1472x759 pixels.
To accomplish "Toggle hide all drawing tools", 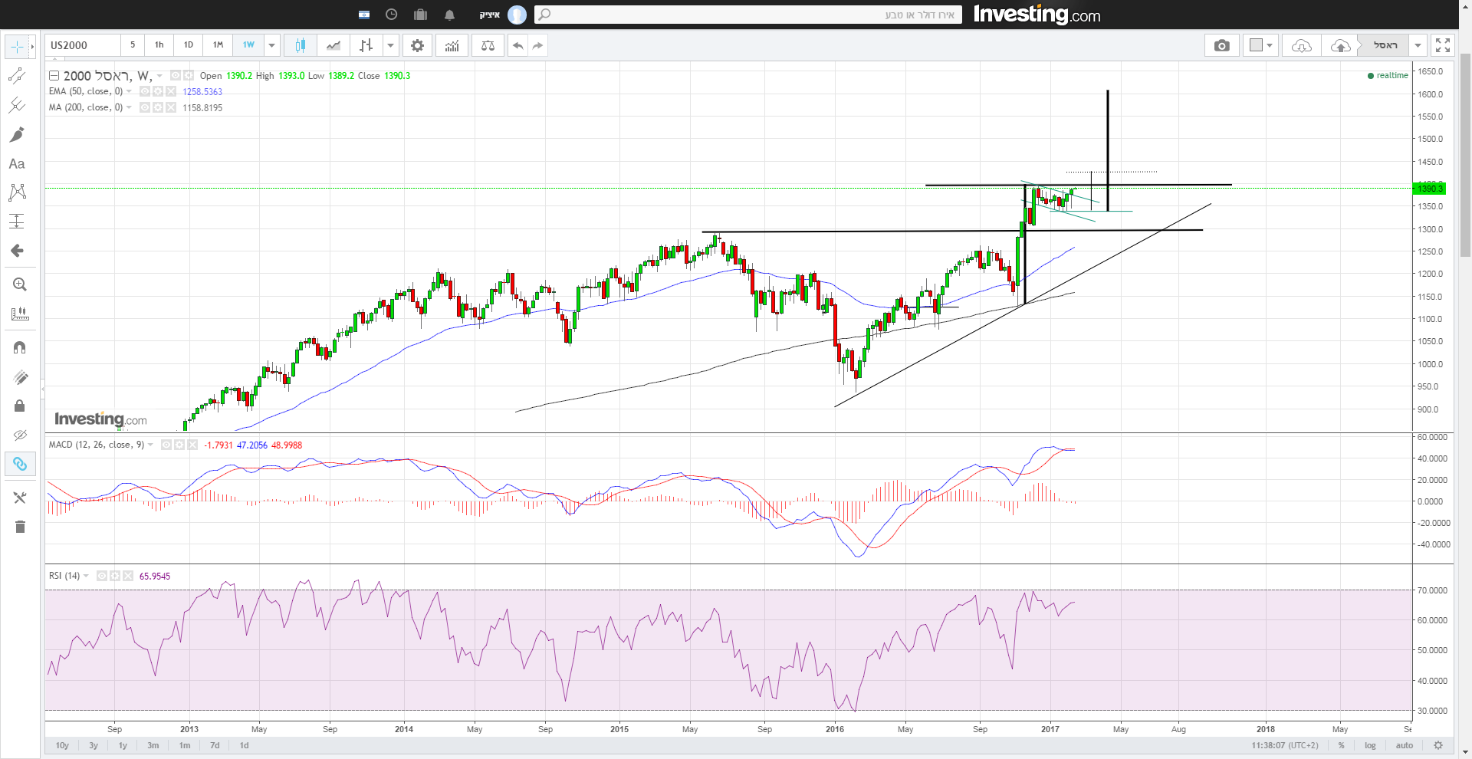I will 20,435.
